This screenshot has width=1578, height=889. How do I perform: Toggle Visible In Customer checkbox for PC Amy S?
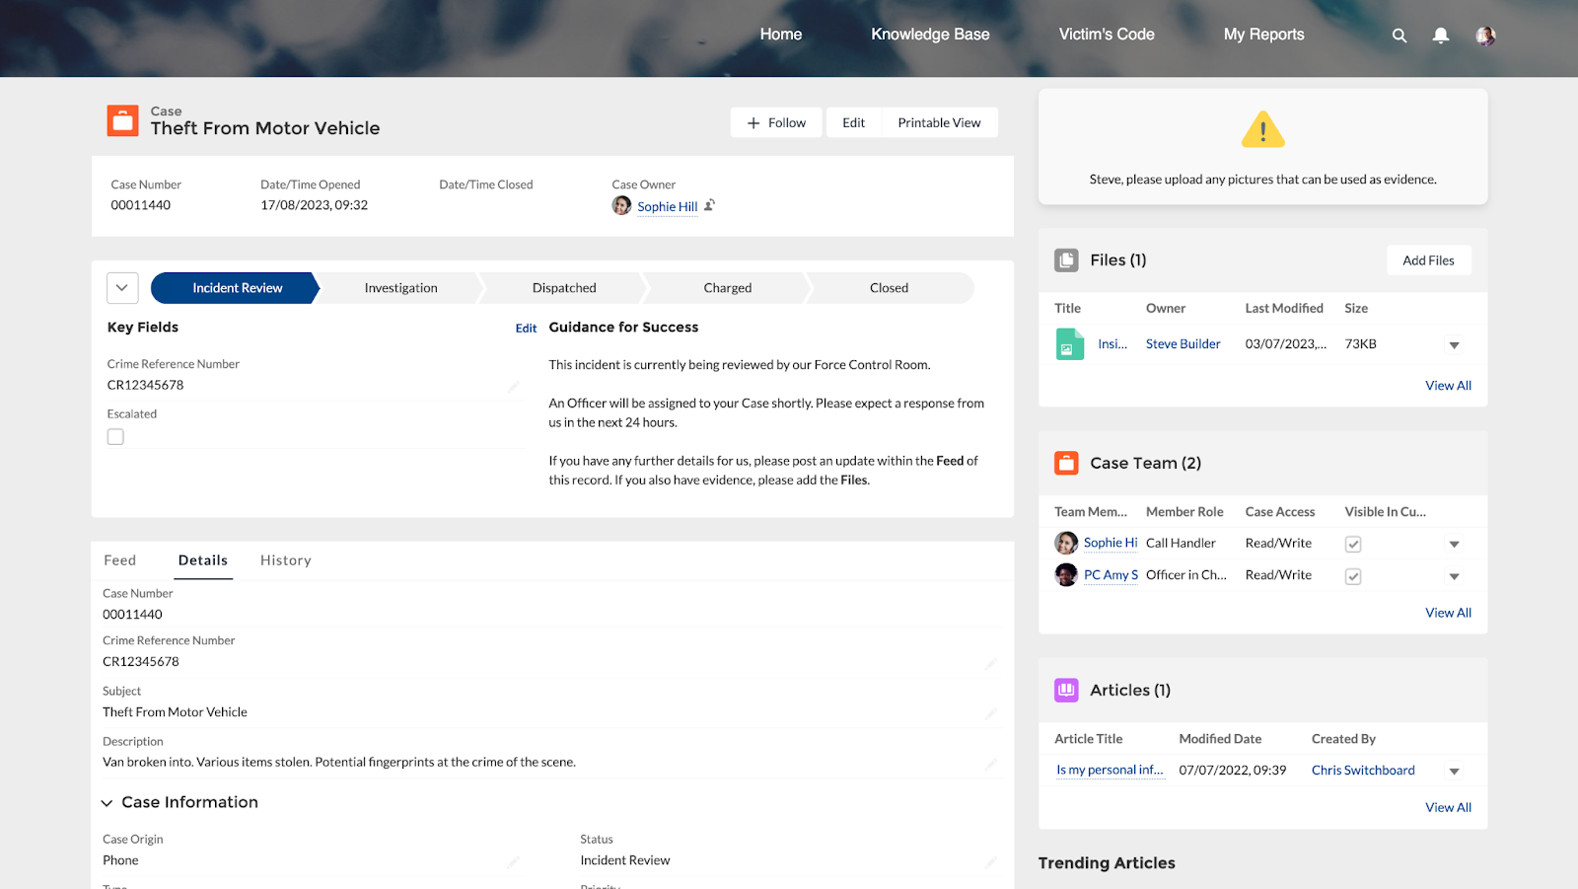(x=1353, y=576)
